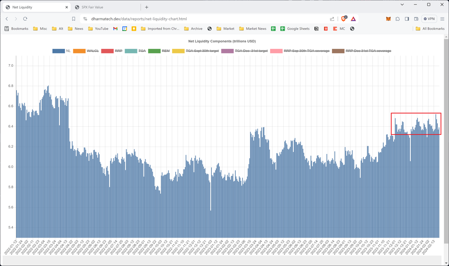The height and width of the screenshot is (266, 449).
Task: Open the All Bookmarks dropdown
Action: coord(430,28)
